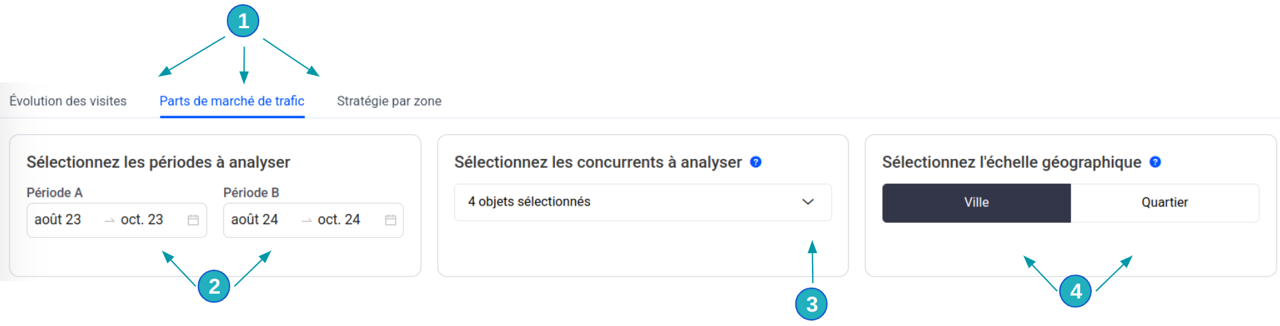Switch to Évolution des visites tab
The width and height of the screenshot is (1280, 326).
[68, 101]
